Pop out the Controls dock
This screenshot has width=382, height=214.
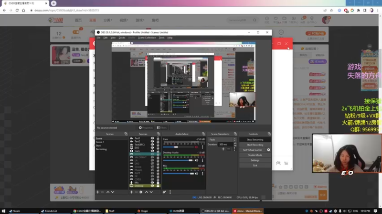coord(269,134)
